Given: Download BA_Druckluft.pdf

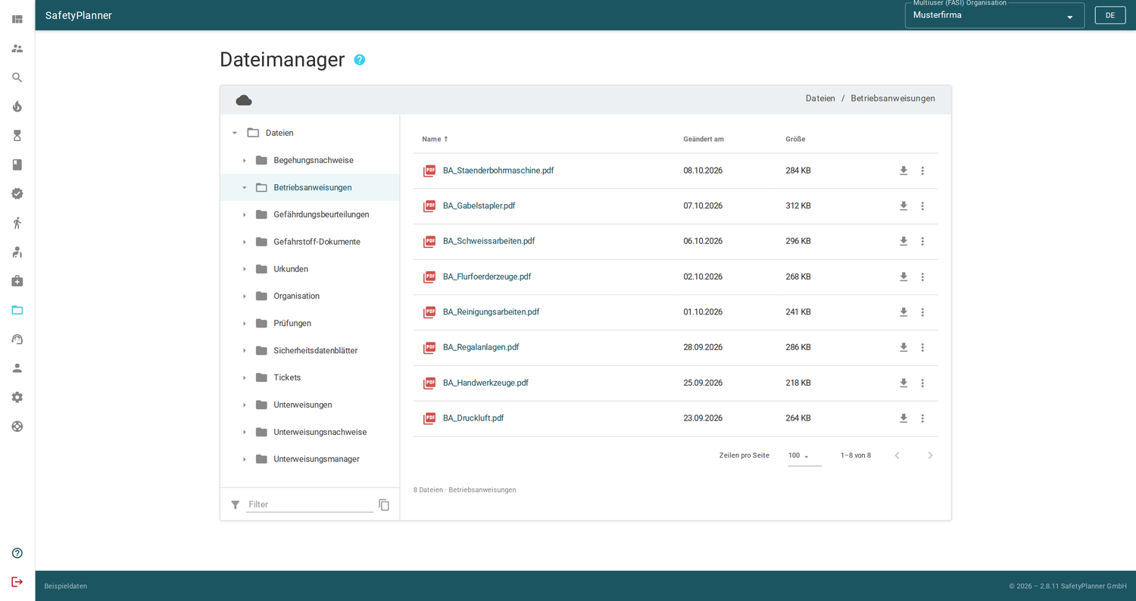Looking at the screenshot, I should click(x=903, y=418).
